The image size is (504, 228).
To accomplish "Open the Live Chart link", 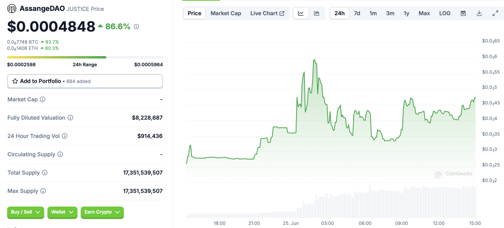I will (267, 13).
